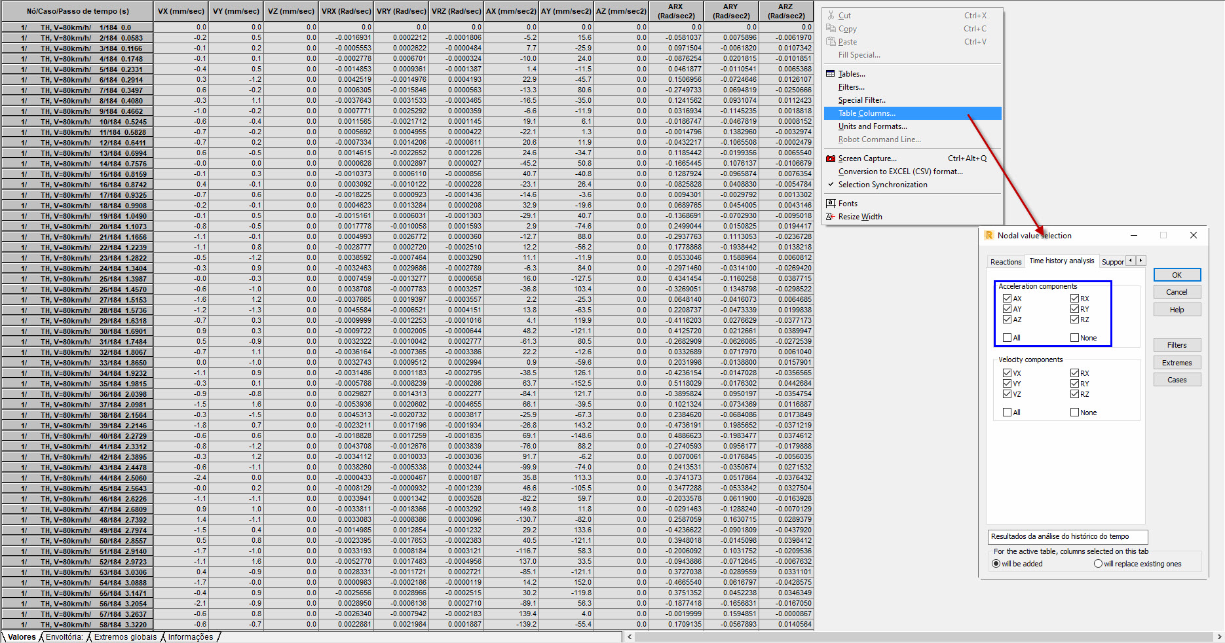Click the Resize Width icon
Image resolution: width=1225 pixels, height=643 pixels.
pos(830,216)
